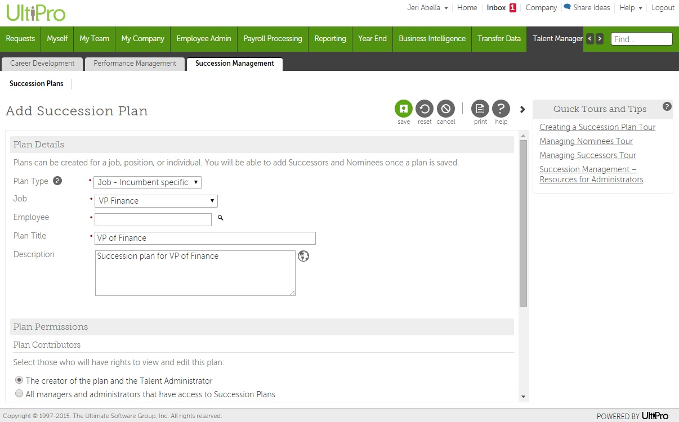Click the UltiPro logo

[x=36, y=12]
